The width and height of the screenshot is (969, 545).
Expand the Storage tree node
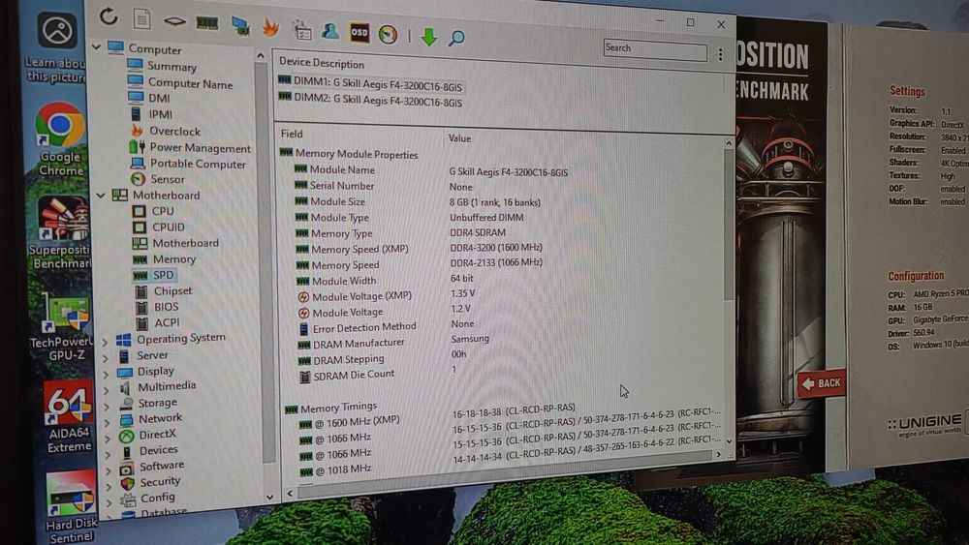[107, 406]
